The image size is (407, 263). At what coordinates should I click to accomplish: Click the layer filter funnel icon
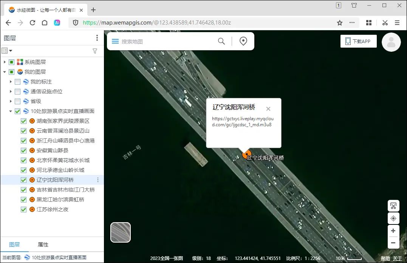tap(95, 51)
